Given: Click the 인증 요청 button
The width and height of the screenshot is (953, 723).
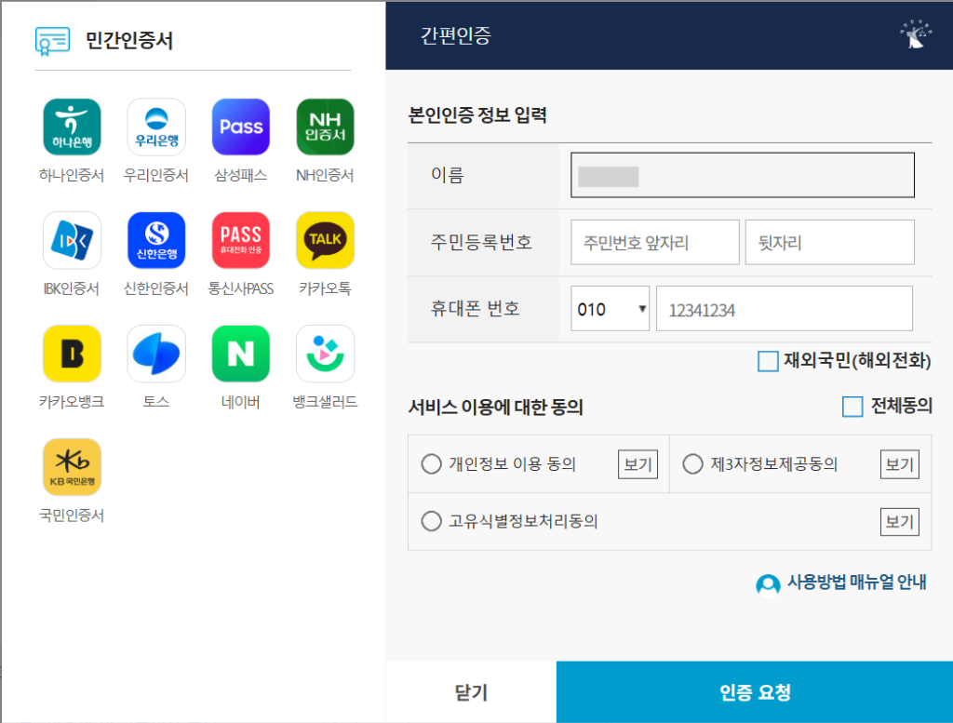Looking at the screenshot, I should pyautogui.click(x=754, y=692).
